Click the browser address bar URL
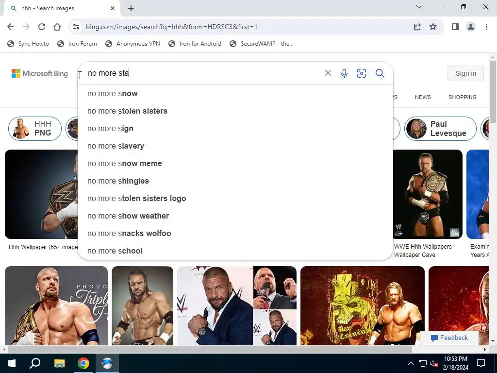The height and width of the screenshot is (373, 497). 171,27
